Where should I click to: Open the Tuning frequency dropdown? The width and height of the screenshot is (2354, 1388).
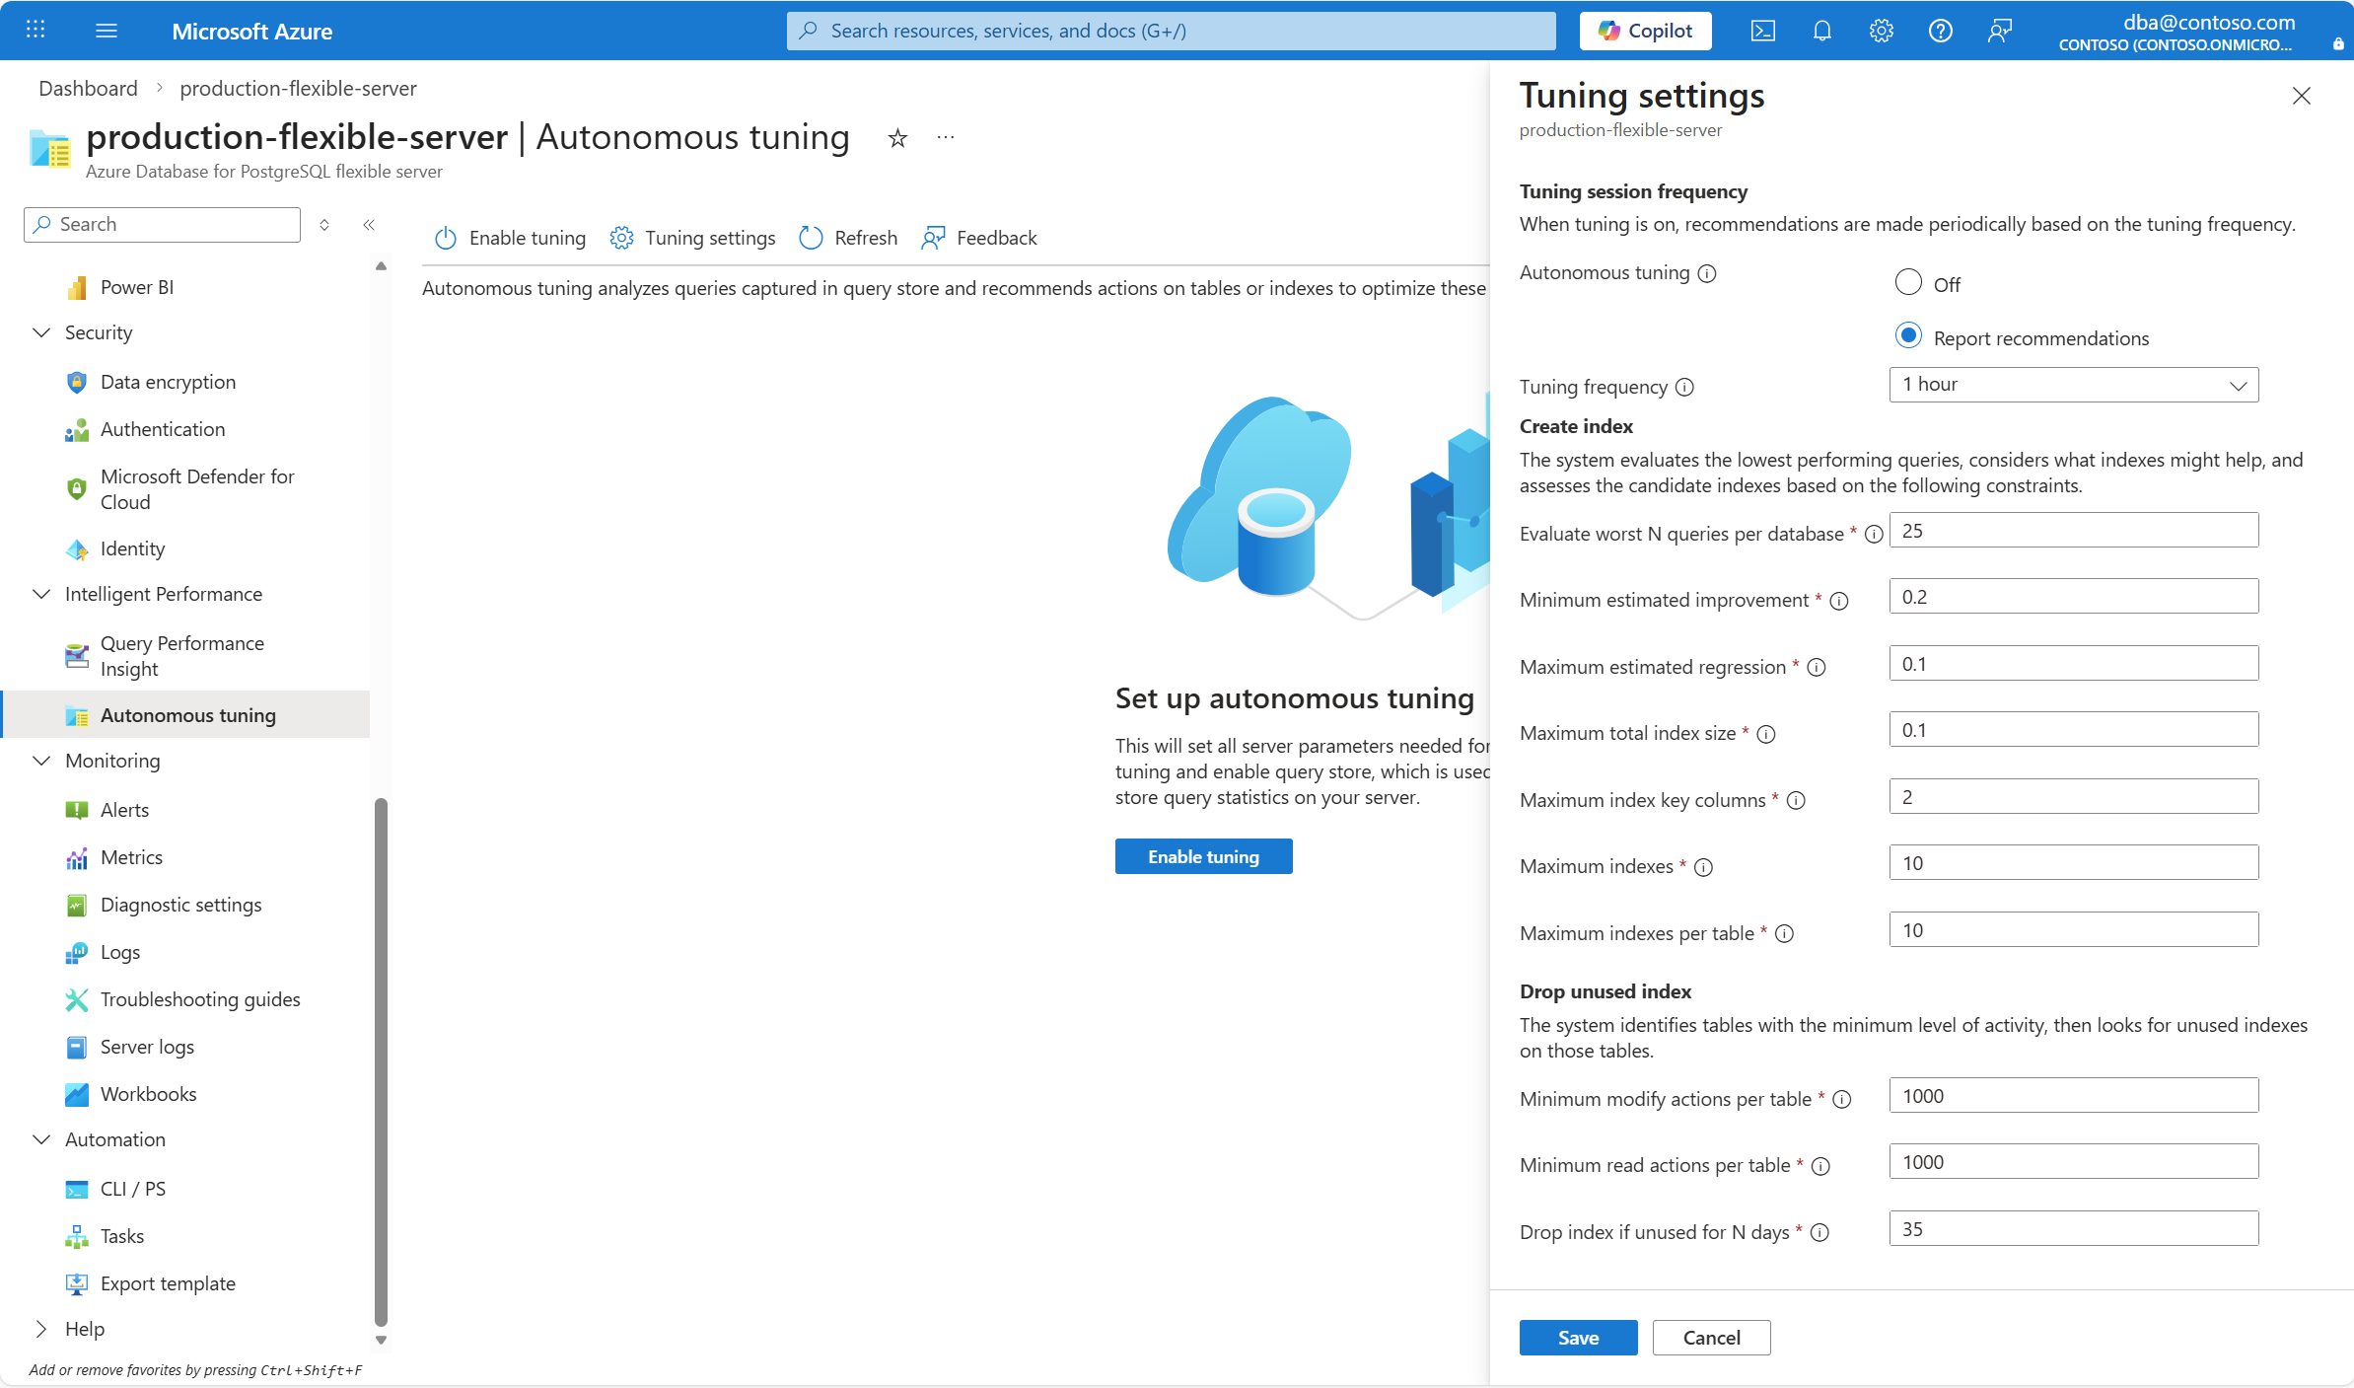[x=2073, y=385]
